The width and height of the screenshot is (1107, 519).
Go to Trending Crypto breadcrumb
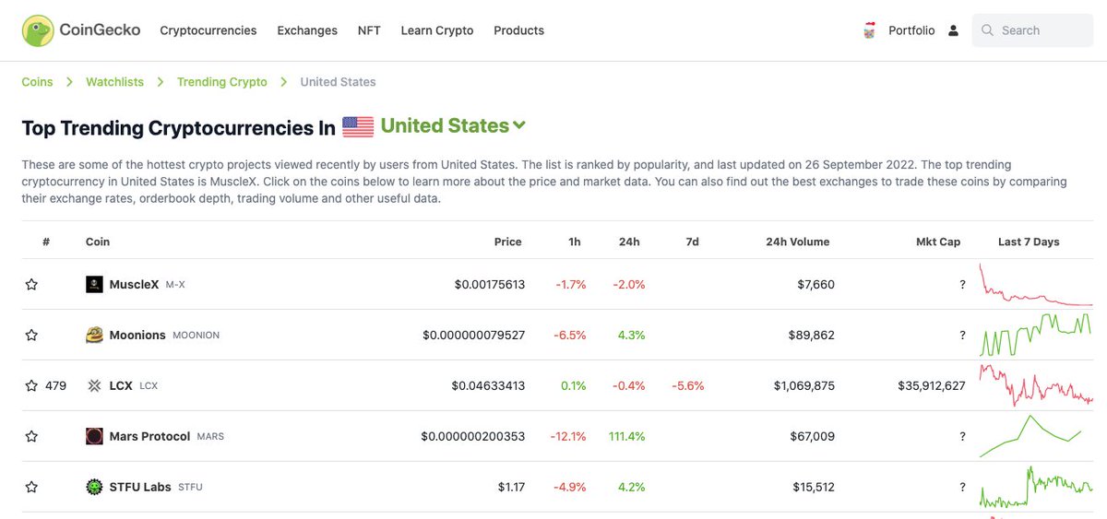pos(221,82)
